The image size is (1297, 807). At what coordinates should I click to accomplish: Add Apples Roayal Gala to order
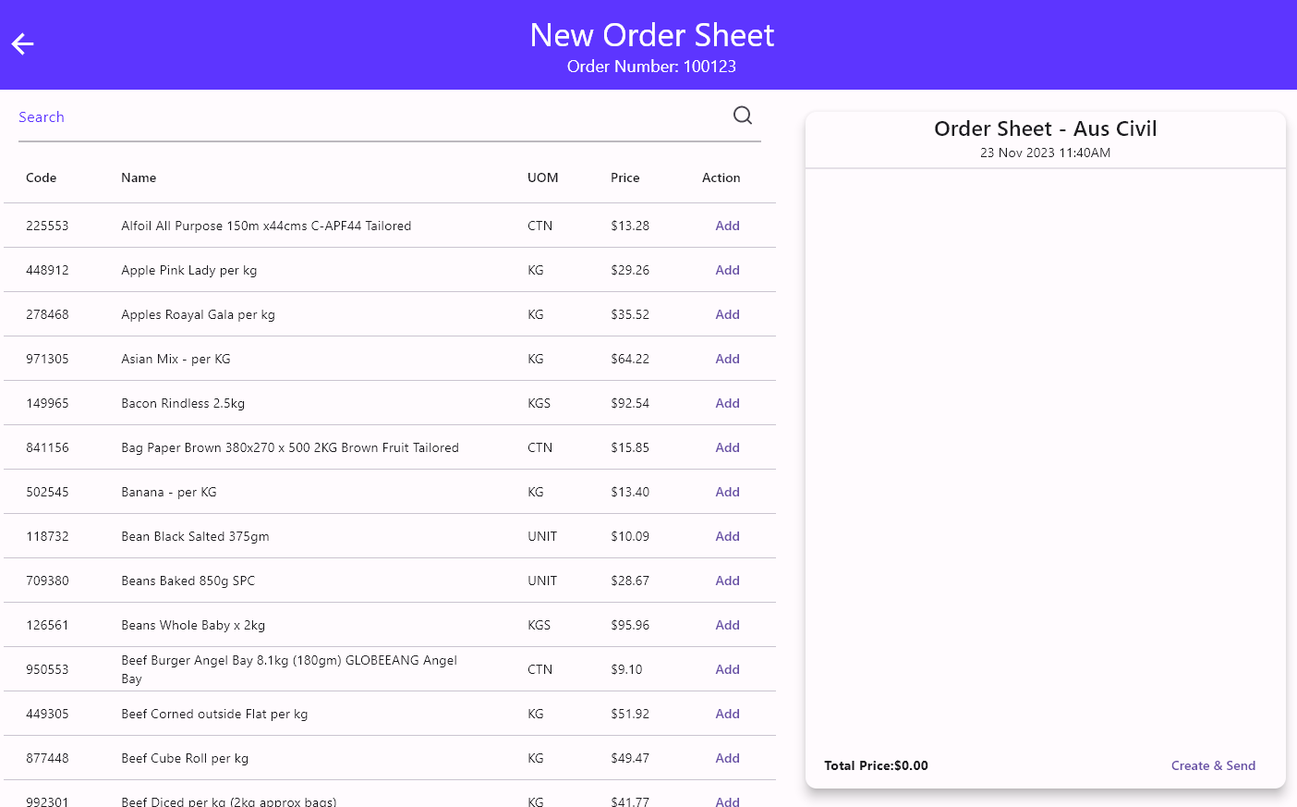pos(727,314)
